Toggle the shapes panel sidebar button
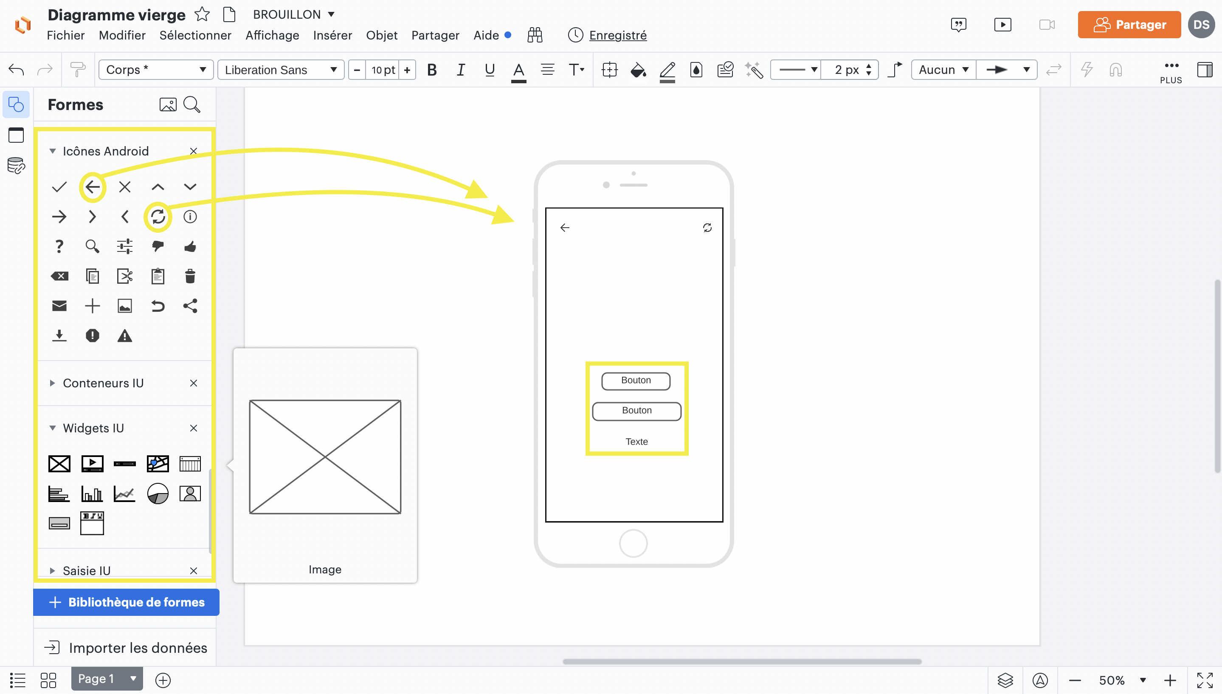Viewport: 1222px width, 694px height. [16, 104]
